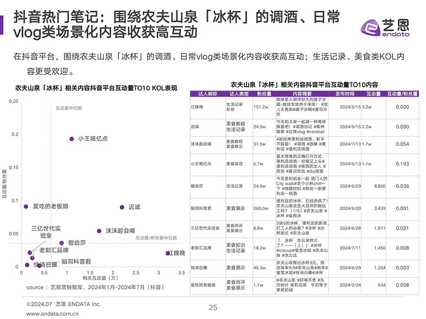Click the right table title ending TO10内容
426x319 pixels.
pyautogui.click(x=304, y=85)
